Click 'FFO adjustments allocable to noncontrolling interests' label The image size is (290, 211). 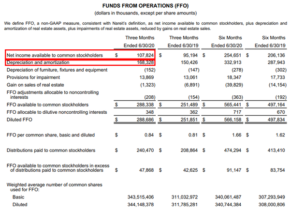tap(53, 95)
